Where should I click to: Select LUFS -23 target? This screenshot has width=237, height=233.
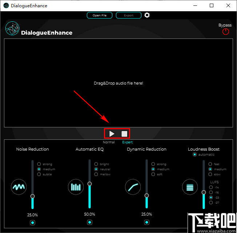(211, 197)
